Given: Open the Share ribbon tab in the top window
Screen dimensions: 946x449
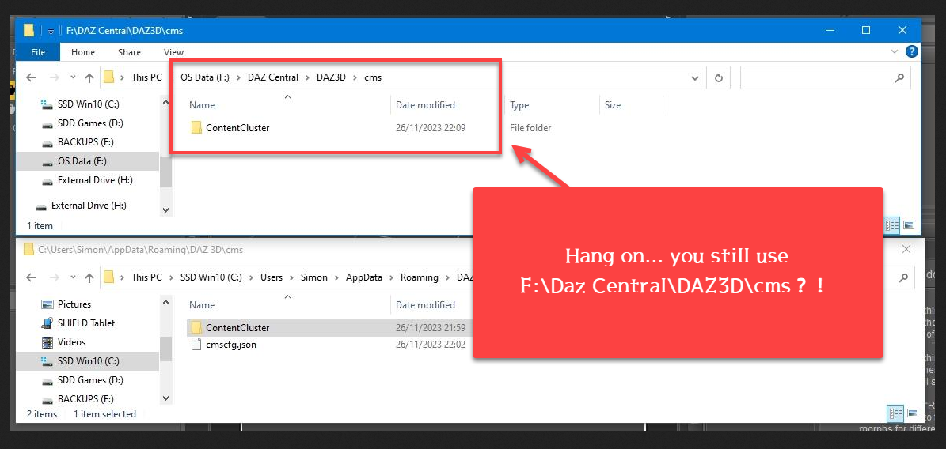Looking at the screenshot, I should click(x=129, y=52).
